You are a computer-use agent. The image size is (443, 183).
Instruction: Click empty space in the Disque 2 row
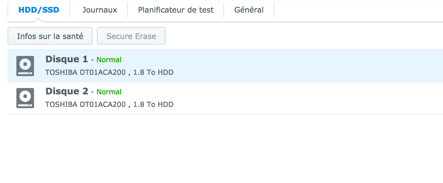(299, 98)
